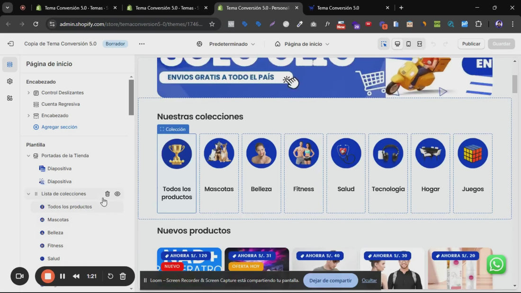Select the desktop preview icon
The image size is (521, 293).
pos(397,44)
